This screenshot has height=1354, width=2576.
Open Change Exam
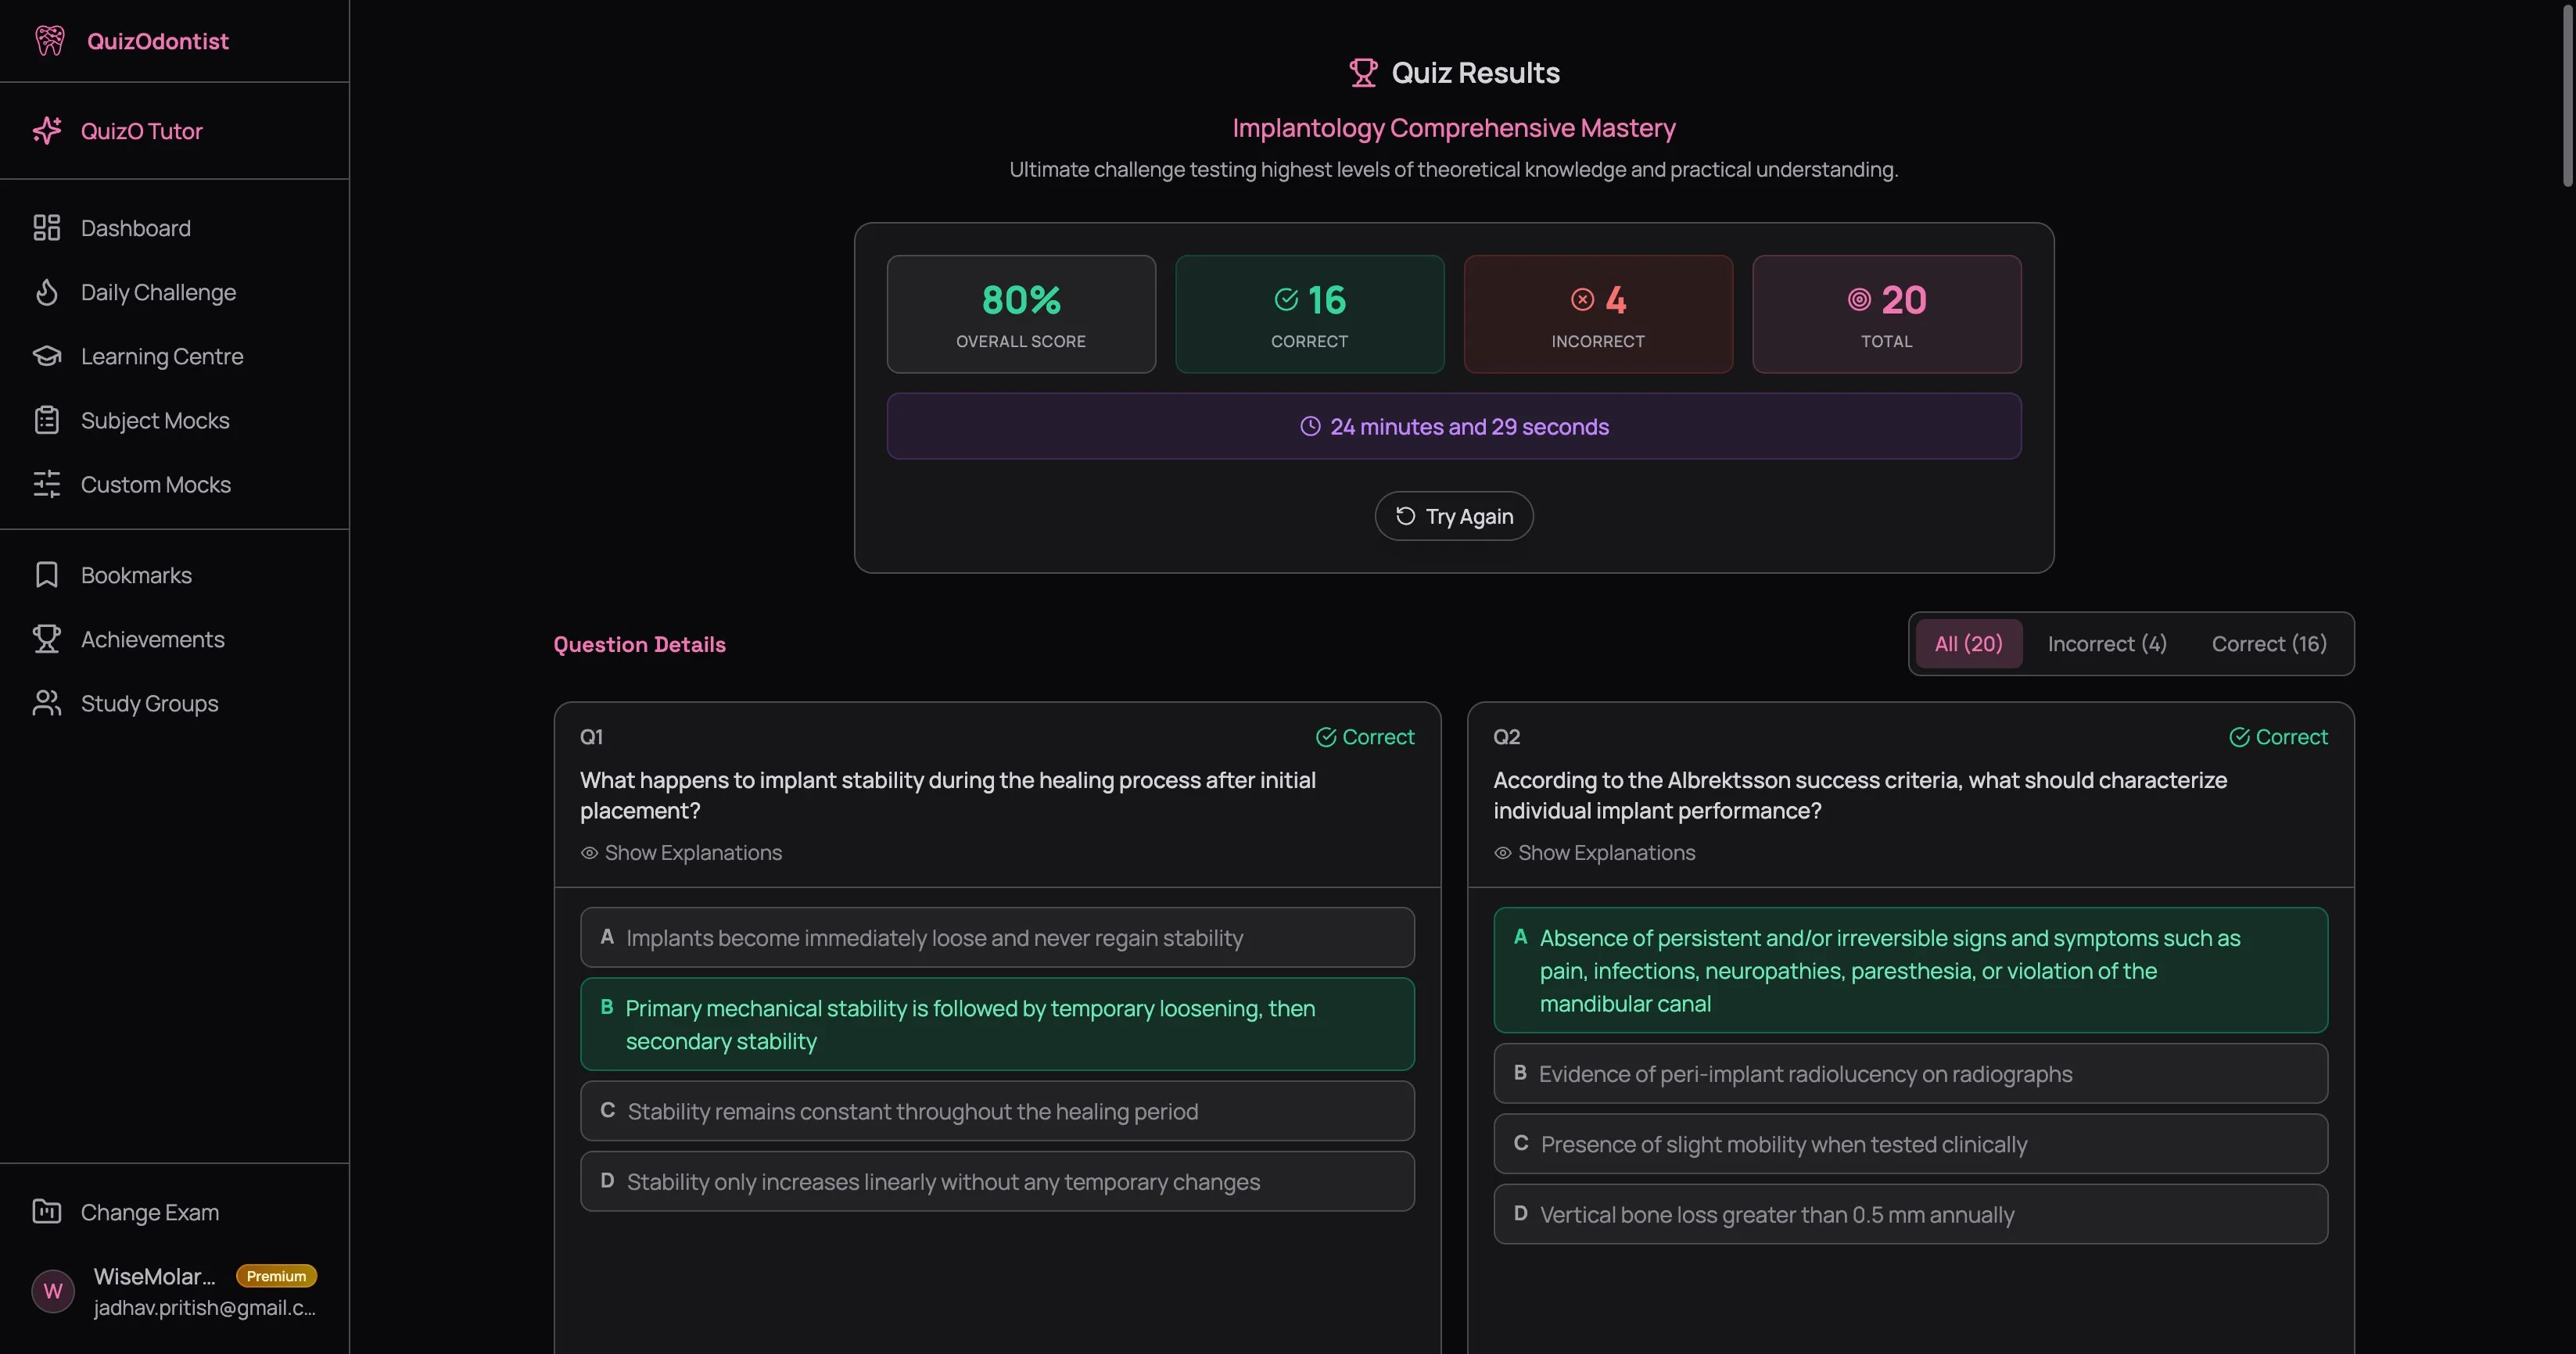click(149, 1212)
